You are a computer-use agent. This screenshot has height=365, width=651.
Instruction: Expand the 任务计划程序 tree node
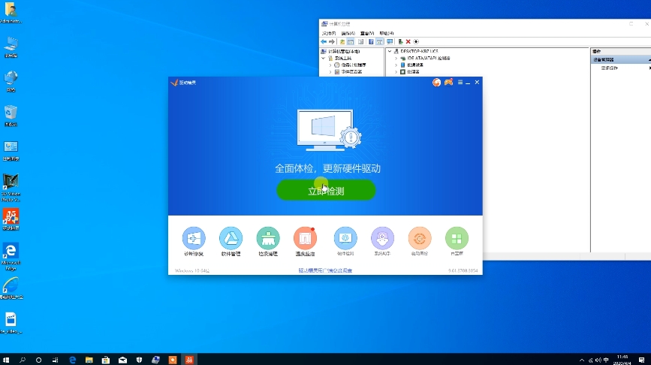click(330, 65)
